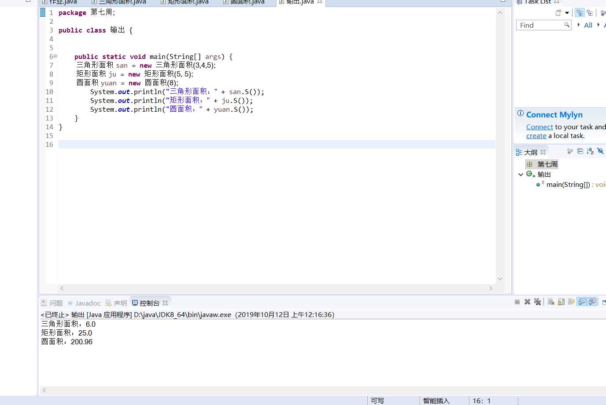Click the Collapse All icon in outline
Viewport: 606px width, 405px height.
tap(580, 151)
